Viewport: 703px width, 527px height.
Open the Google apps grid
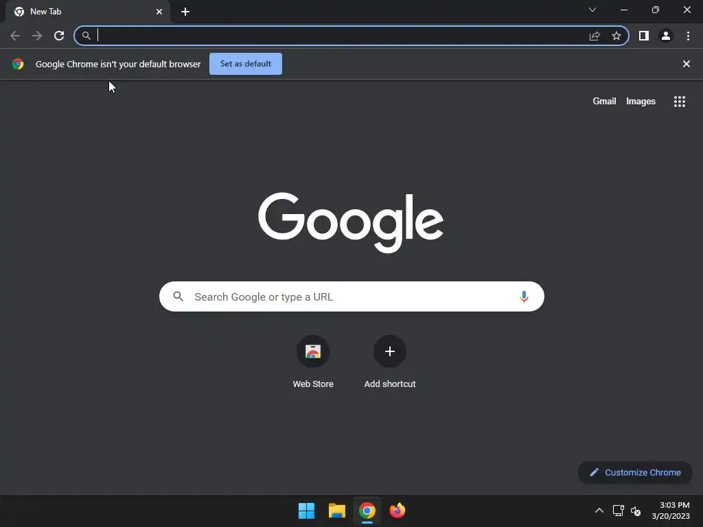click(x=680, y=102)
